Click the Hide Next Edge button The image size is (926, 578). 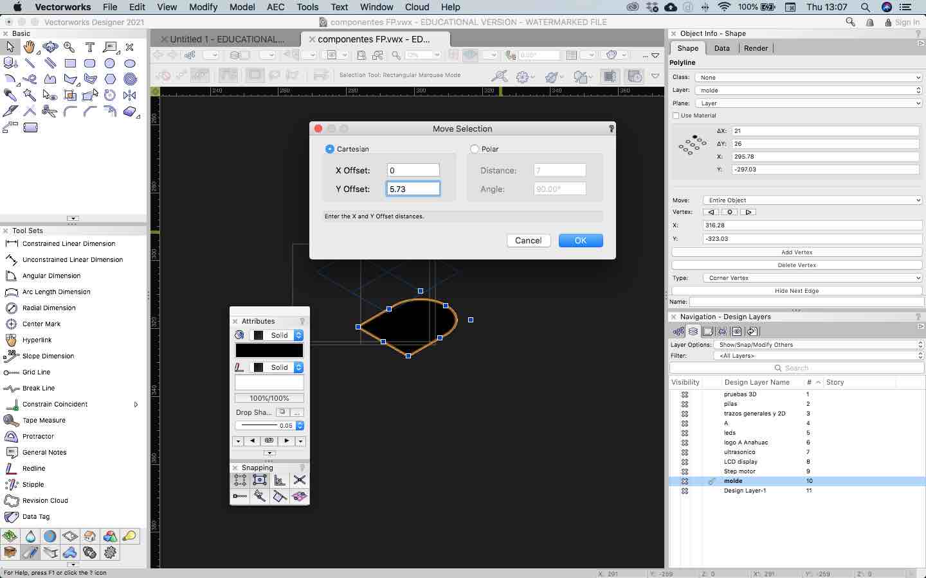(x=797, y=291)
